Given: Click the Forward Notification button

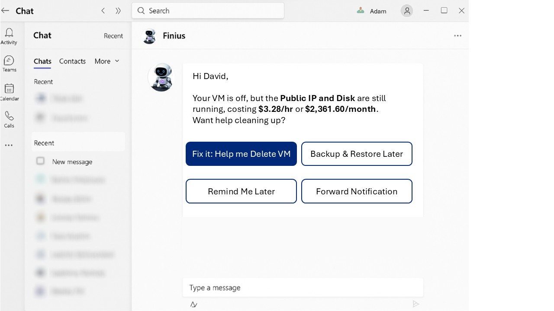Looking at the screenshot, I should coord(357,191).
